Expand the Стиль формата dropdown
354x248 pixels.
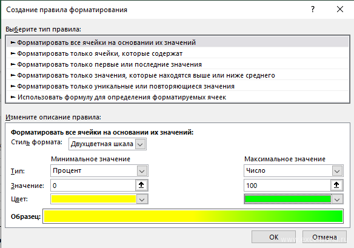tap(140, 144)
